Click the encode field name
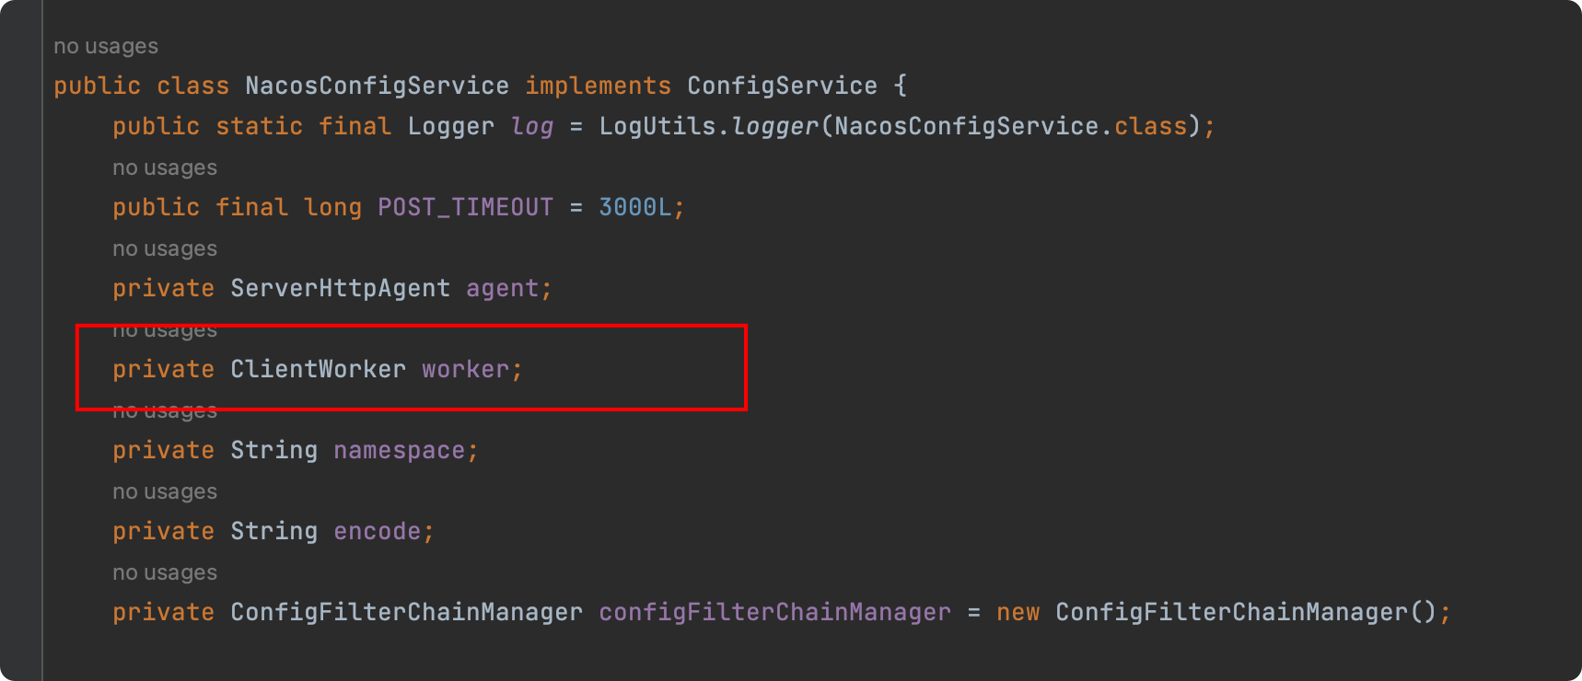This screenshot has width=1582, height=681. click(x=377, y=531)
